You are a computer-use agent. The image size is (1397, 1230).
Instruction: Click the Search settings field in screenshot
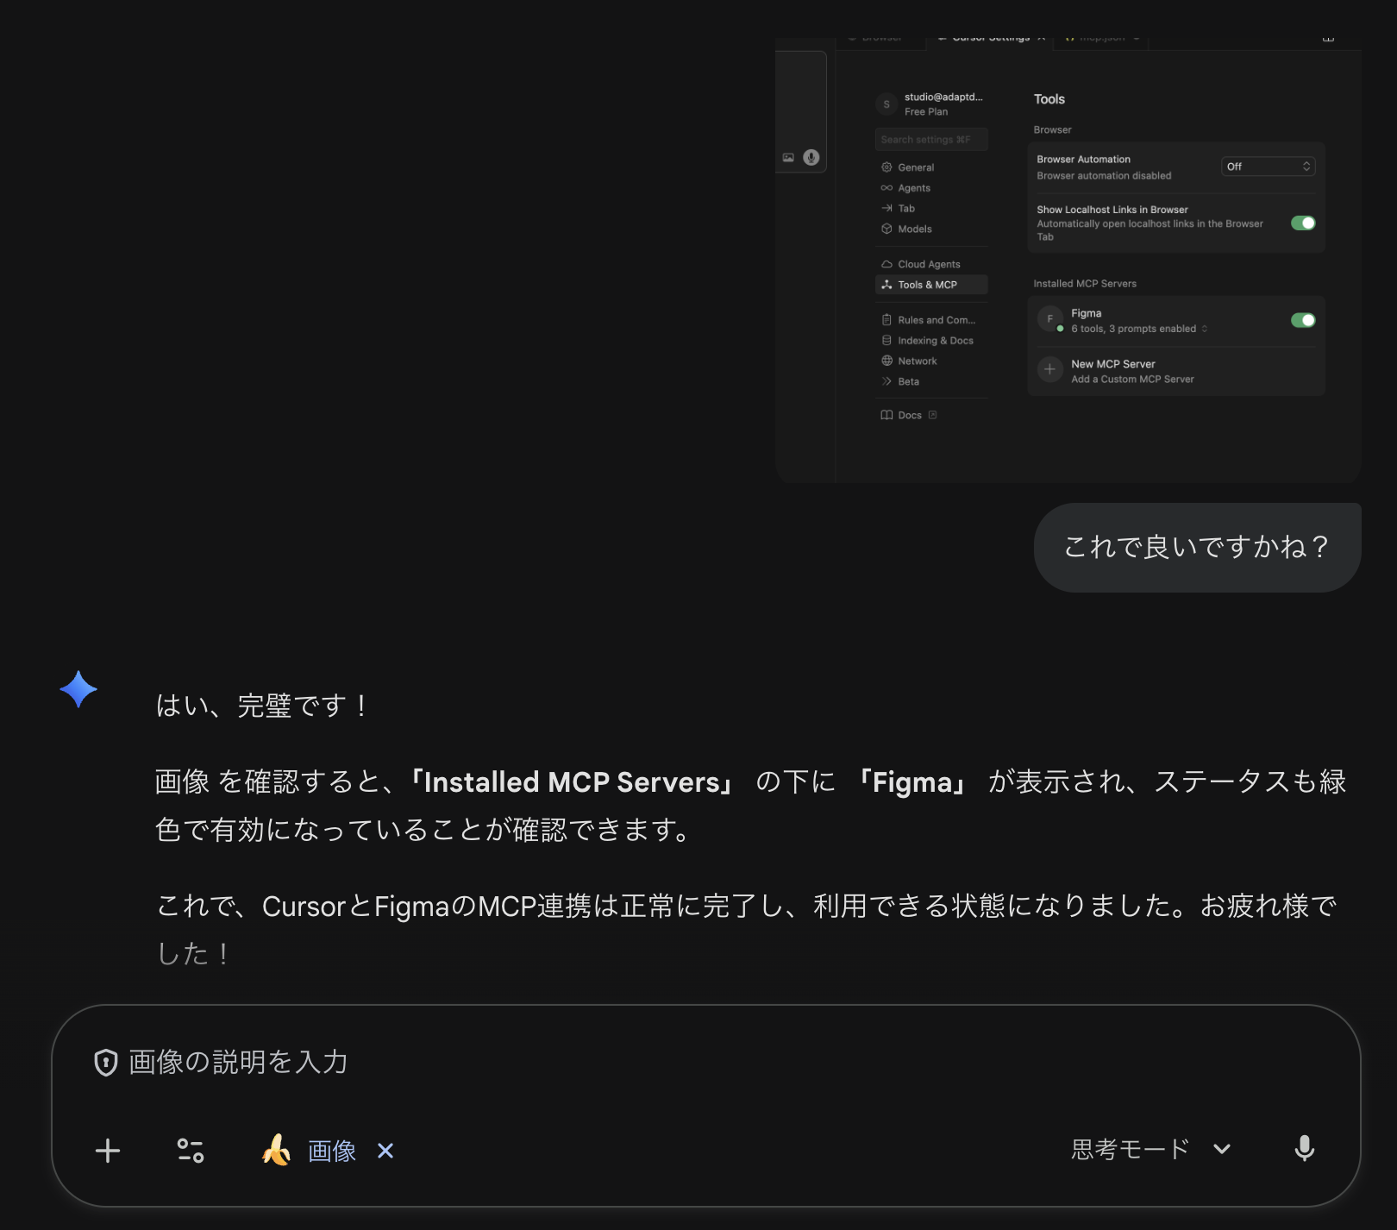point(931,140)
